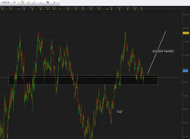Select the 'cup' text annotation

[x=119, y=112]
